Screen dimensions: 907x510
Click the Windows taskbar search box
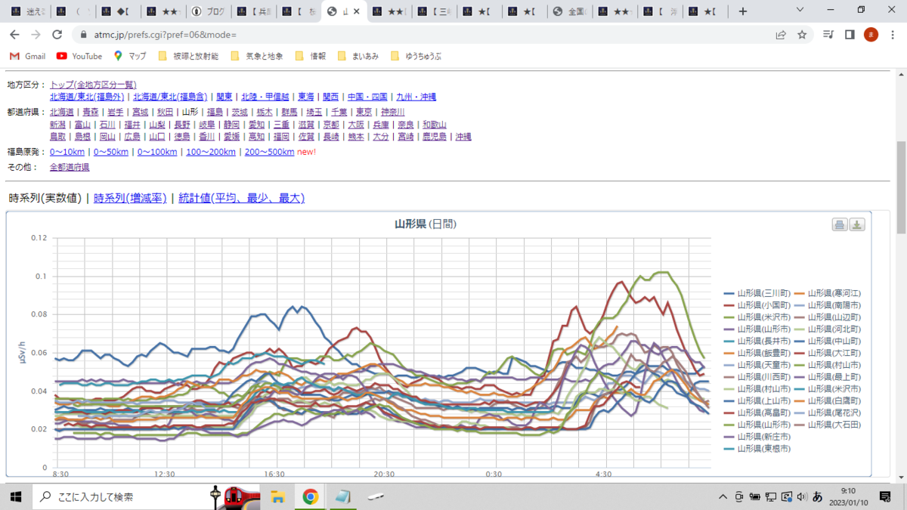tap(119, 497)
